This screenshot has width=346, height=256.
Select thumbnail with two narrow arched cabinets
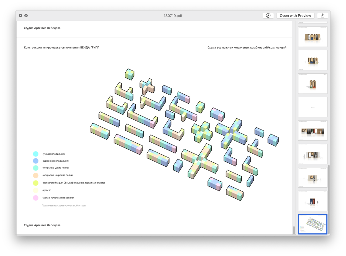coord(313,84)
